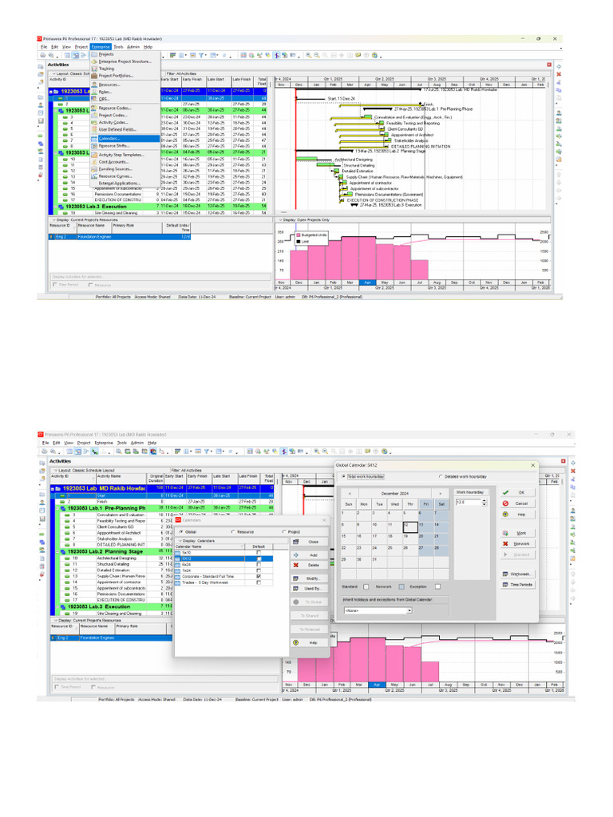The height and width of the screenshot is (817, 613).
Task: Click Print Preview icon in bottom window toolbar
Action: pos(53,452)
